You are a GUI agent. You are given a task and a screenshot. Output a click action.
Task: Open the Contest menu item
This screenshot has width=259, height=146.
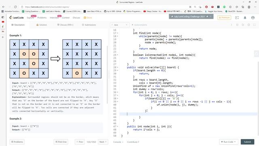66,17
